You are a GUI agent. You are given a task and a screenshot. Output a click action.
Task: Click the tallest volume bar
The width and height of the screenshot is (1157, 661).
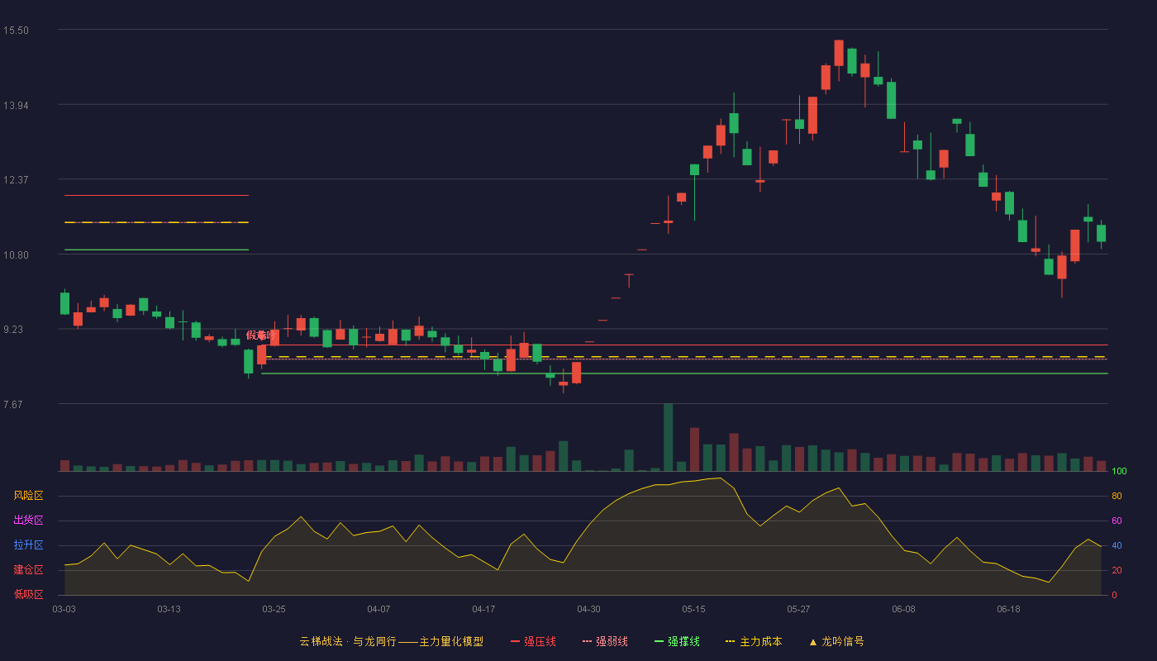click(668, 437)
